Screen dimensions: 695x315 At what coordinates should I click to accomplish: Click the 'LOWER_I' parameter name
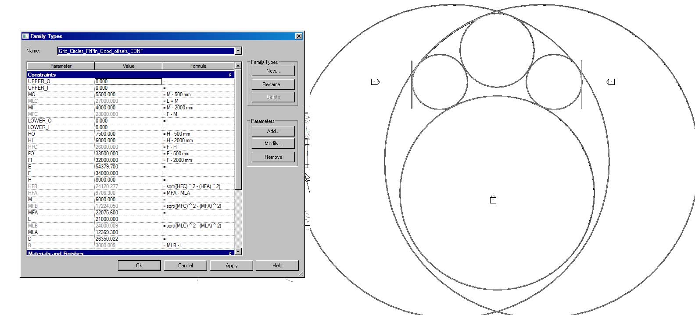click(38, 127)
